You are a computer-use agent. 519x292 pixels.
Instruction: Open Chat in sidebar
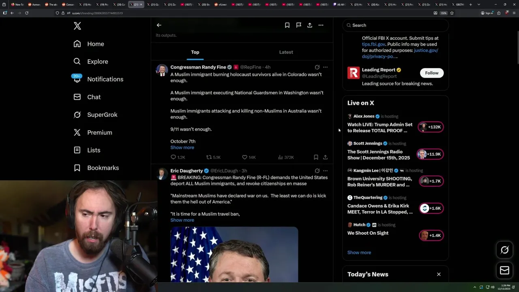point(87,97)
